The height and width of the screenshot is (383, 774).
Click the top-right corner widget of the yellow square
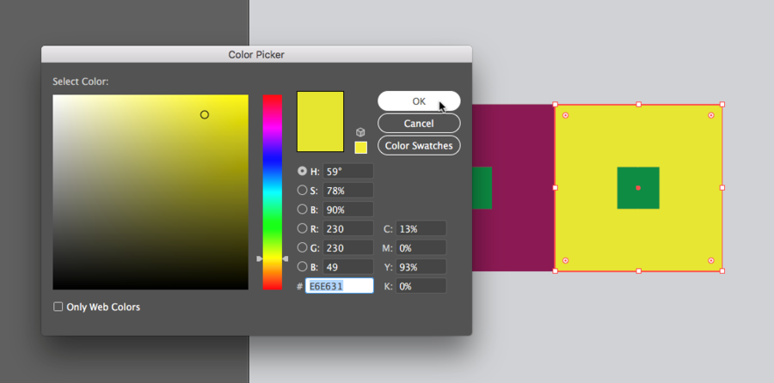click(x=711, y=115)
